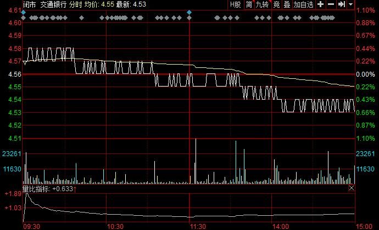The width and height of the screenshot is (379, 230).
Task: Click the white 4.56 previous close label
Action: coord(15,74)
